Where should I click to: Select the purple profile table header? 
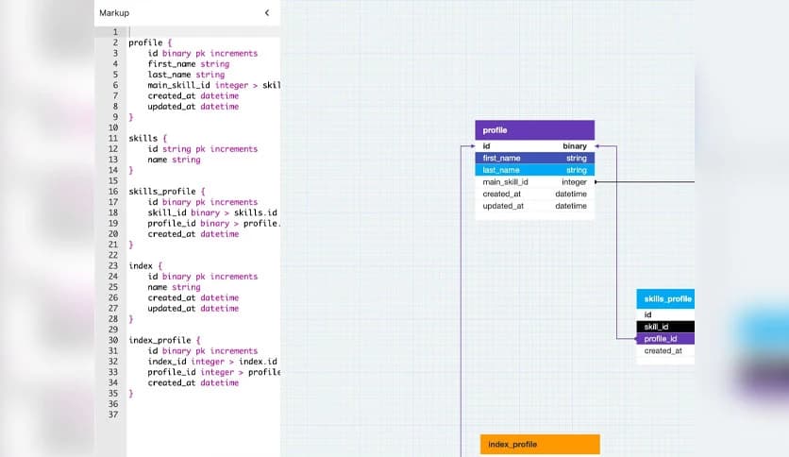[534, 130]
